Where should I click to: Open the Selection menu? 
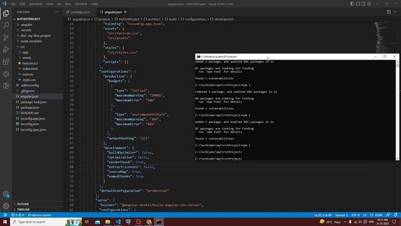(x=36, y=4)
